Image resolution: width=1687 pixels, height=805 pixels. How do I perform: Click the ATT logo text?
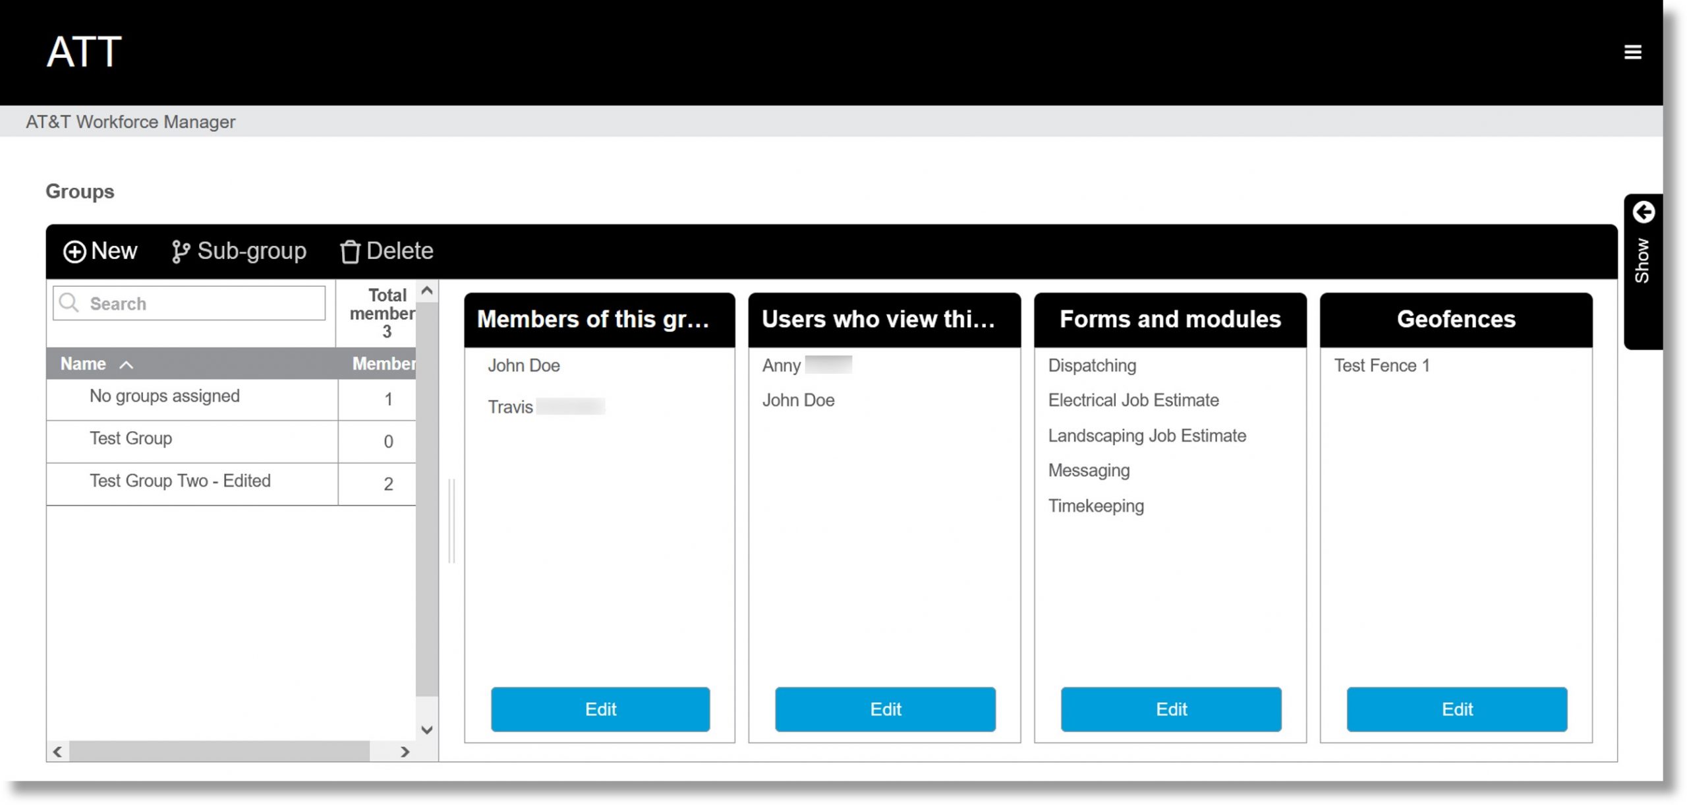click(x=84, y=52)
